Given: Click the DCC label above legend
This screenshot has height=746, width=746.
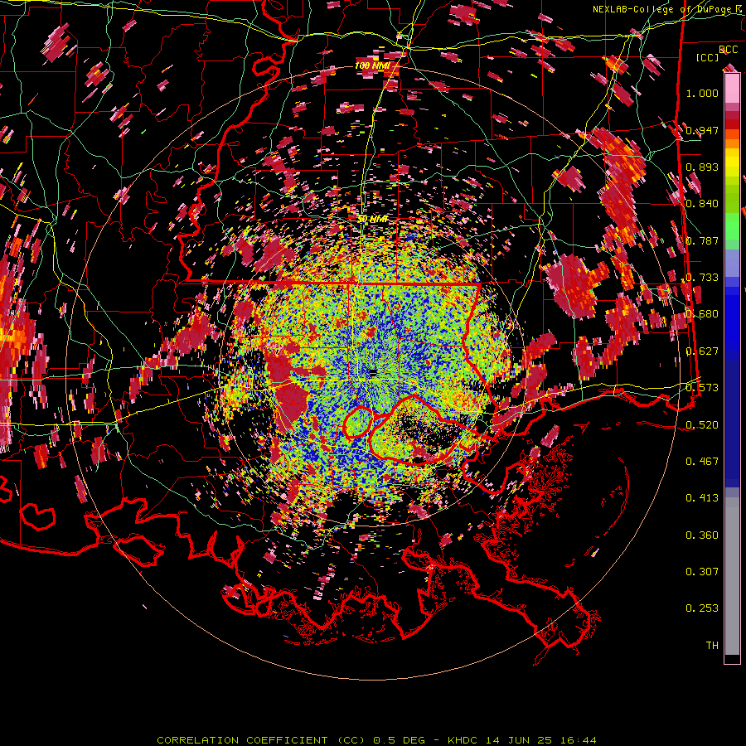Looking at the screenshot, I should click(x=729, y=50).
